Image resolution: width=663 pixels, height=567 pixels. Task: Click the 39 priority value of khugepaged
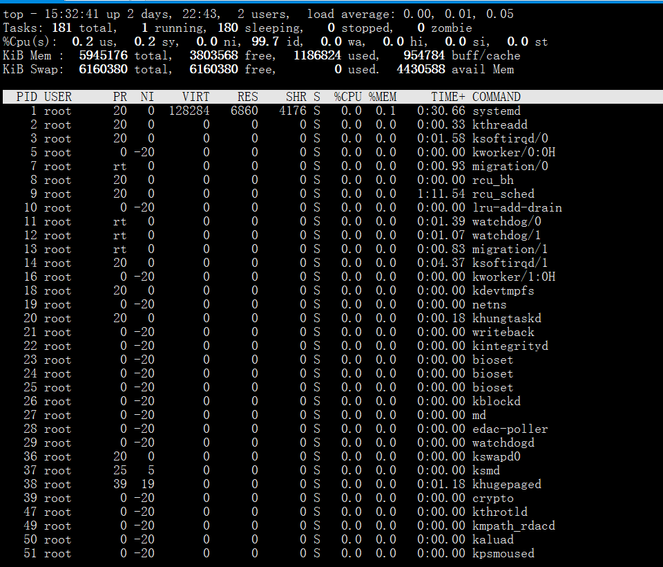coord(120,485)
